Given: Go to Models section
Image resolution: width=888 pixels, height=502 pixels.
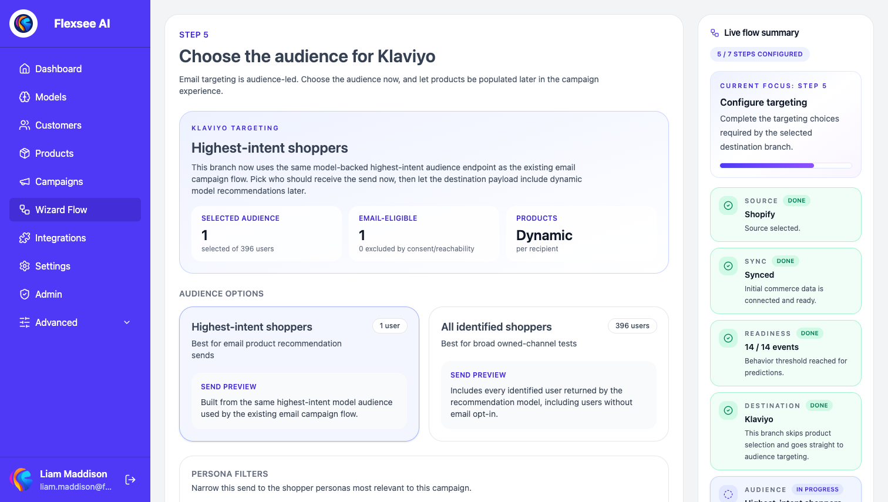Looking at the screenshot, I should (75, 97).
